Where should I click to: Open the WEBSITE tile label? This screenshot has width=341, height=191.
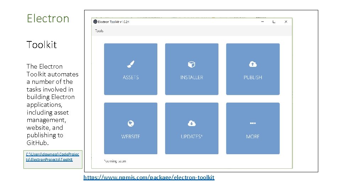[x=131, y=137]
